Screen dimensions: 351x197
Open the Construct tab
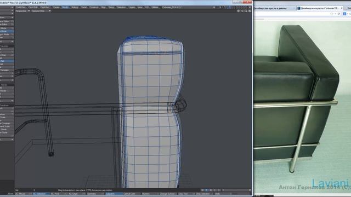(x=94, y=7)
